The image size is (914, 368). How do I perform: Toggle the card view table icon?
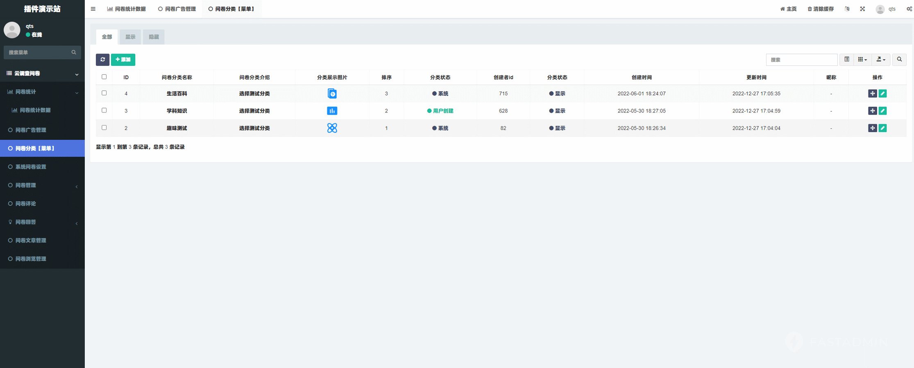pyautogui.click(x=846, y=60)
